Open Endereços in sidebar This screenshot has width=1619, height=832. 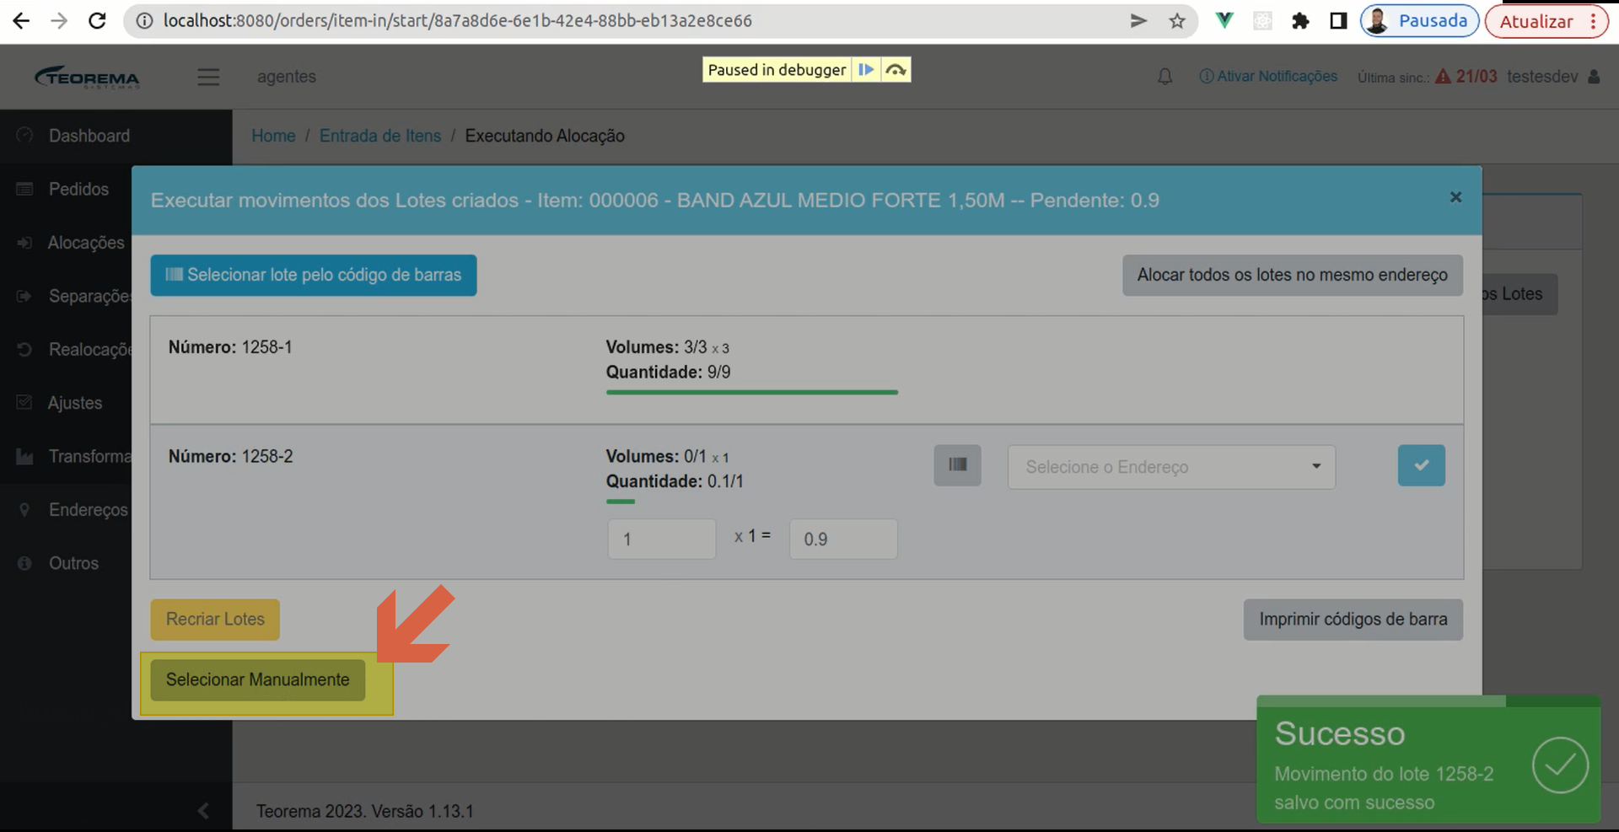[x=88, y=510]
